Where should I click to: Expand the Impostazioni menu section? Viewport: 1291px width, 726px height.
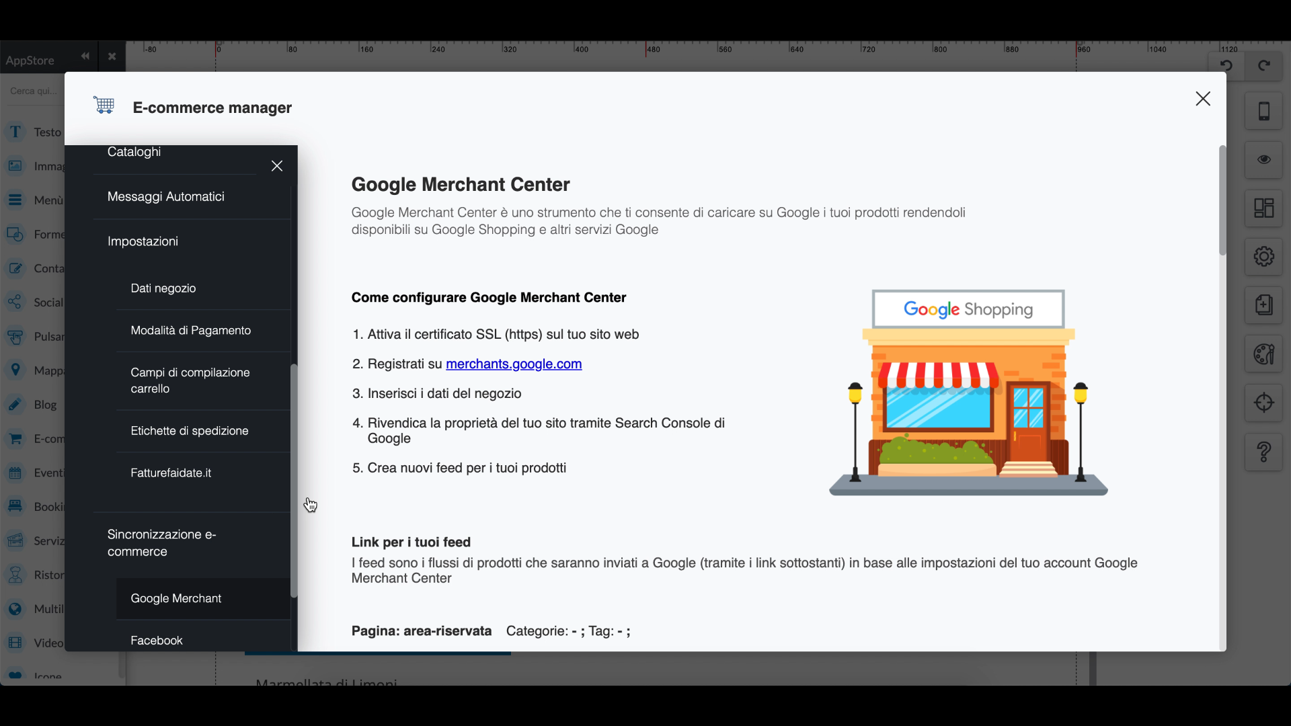[x=143, y=241]
